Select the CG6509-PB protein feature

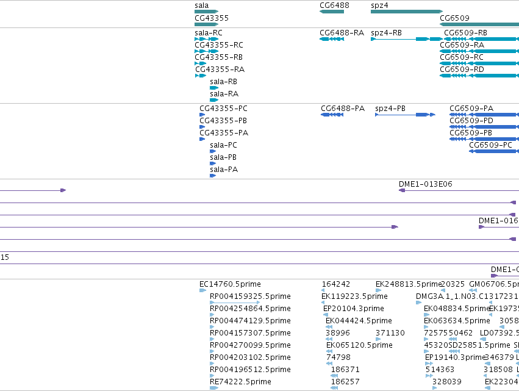[x=484, y=139]
